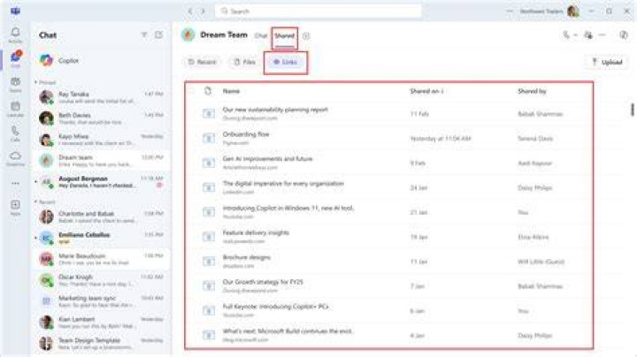Show more apps via sidebar ellipsis

(x=15, y=184)
